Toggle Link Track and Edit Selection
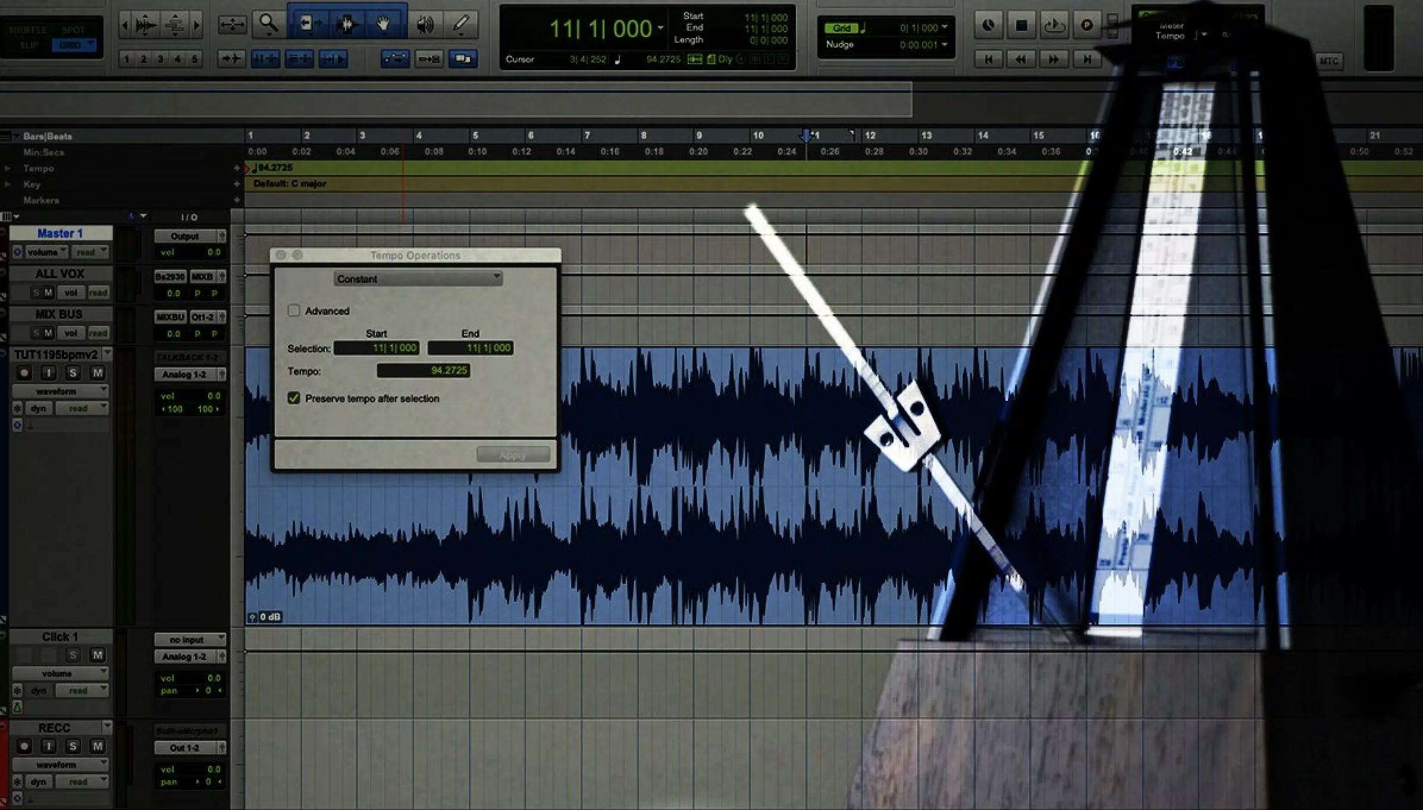 coord(299,59)
